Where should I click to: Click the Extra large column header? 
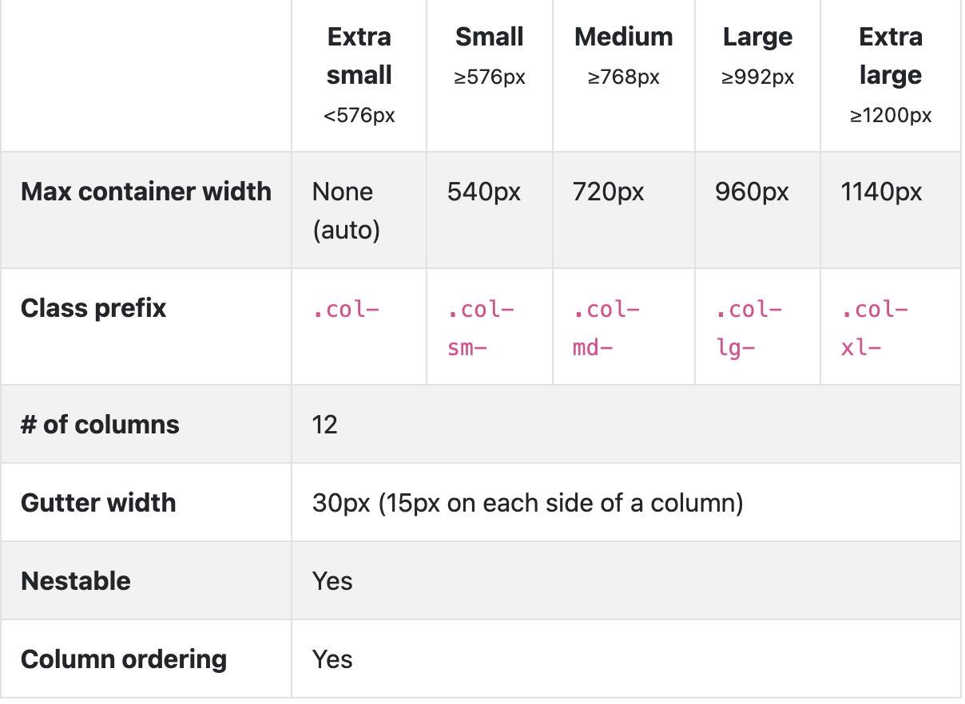[x=891, y=56]
